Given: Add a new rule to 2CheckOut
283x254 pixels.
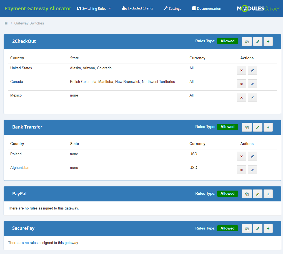Looking at the screenshot, I should click(268, 41).
